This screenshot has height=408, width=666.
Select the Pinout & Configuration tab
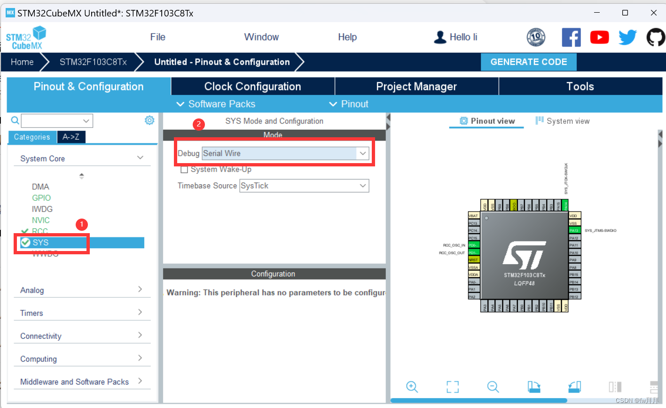click(x=89, y=86)
